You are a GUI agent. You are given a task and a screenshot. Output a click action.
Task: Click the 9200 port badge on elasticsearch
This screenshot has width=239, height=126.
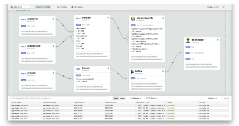(133, 25)
